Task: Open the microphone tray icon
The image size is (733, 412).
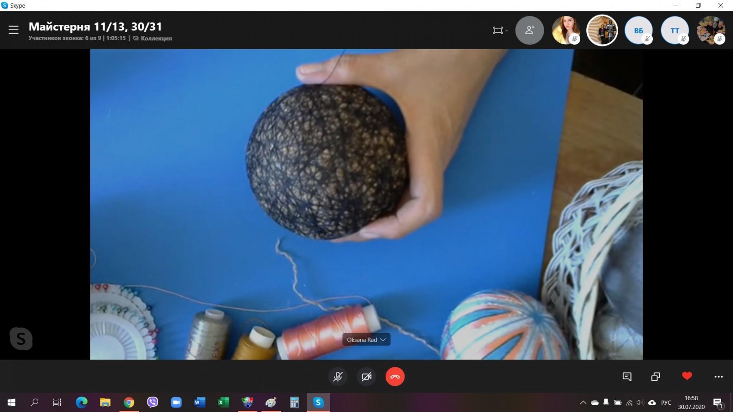Action: 606,403
